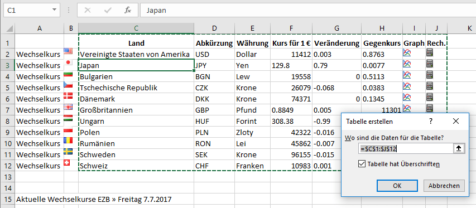Image resolution: width=476 pixels, height=208 pixels.
Task: Select row 13 header
Action: (7, 176)
